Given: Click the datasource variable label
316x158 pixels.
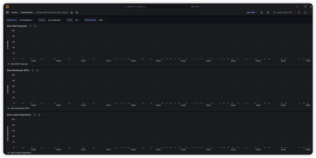Looking at the screenshot, I should tap(12, 20).
